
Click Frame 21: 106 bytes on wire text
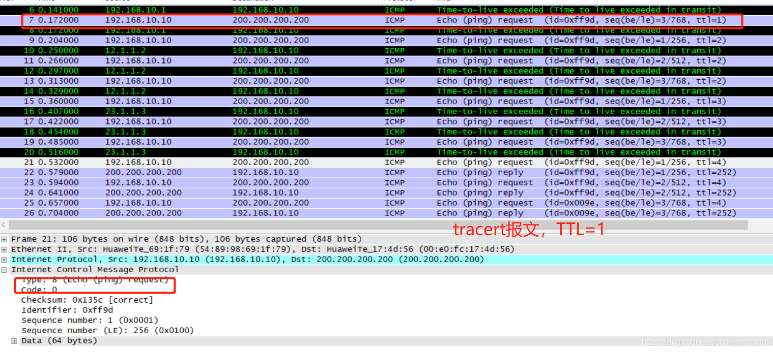tap(186, 239)
